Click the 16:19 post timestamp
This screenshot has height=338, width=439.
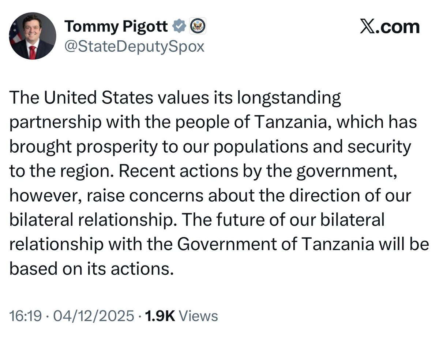23,316
